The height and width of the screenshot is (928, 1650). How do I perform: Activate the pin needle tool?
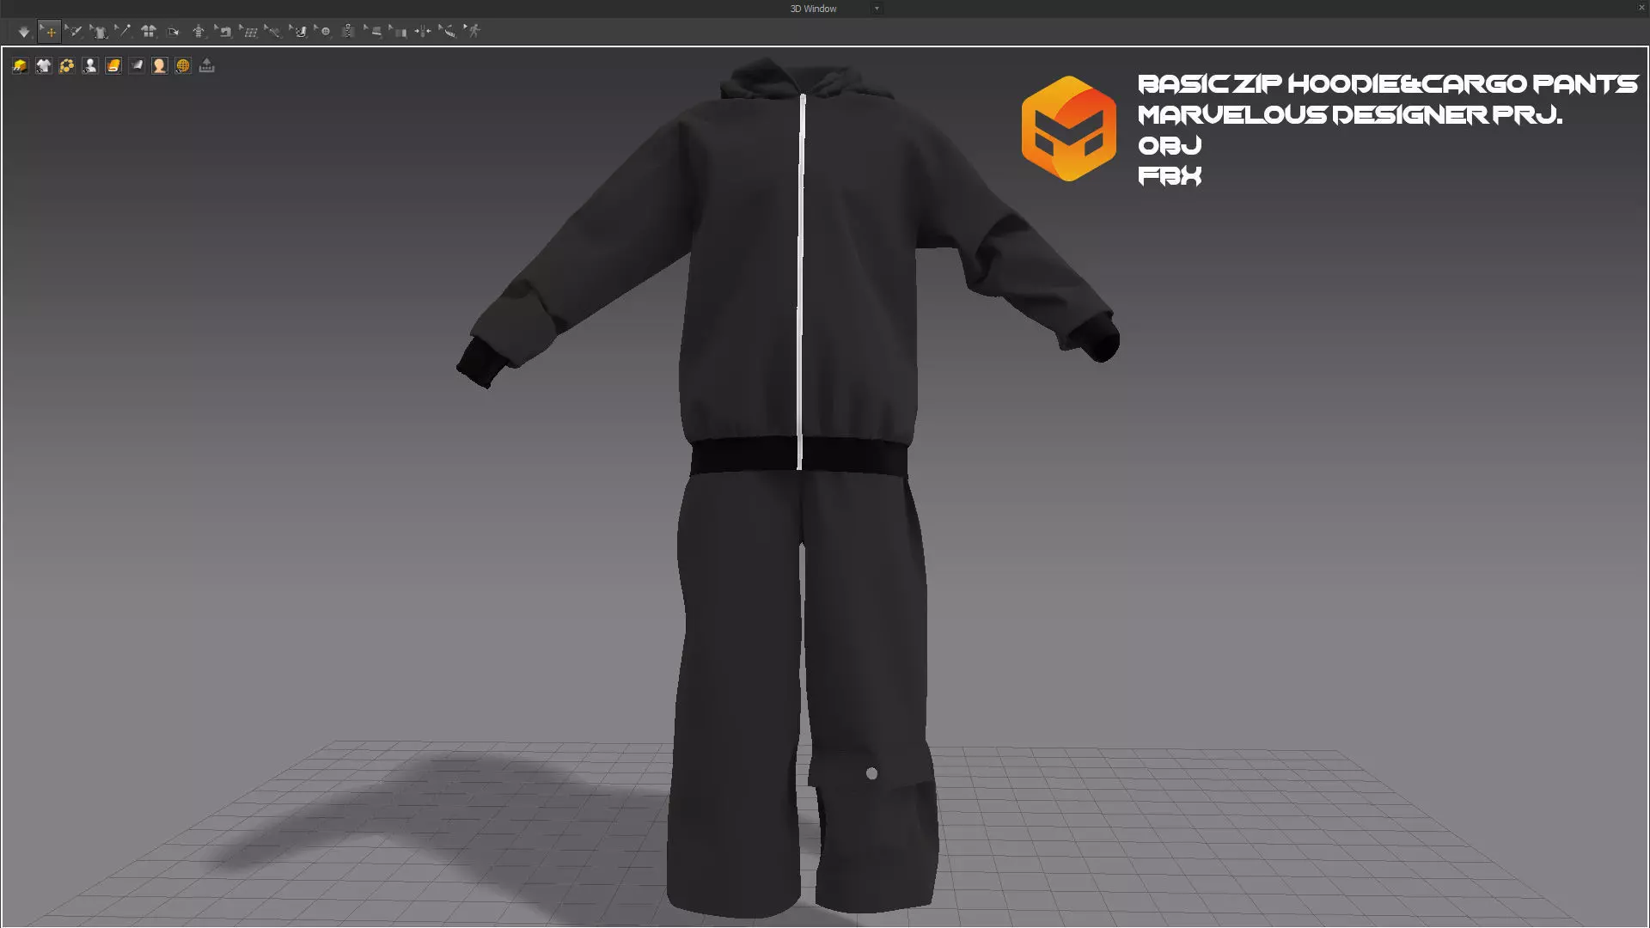point(123,31)
